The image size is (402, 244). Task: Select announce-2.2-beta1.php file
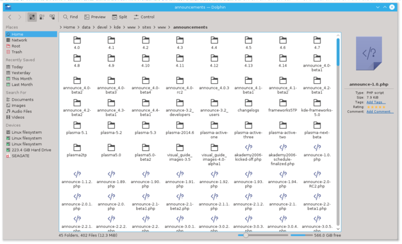tap(317, 202)
